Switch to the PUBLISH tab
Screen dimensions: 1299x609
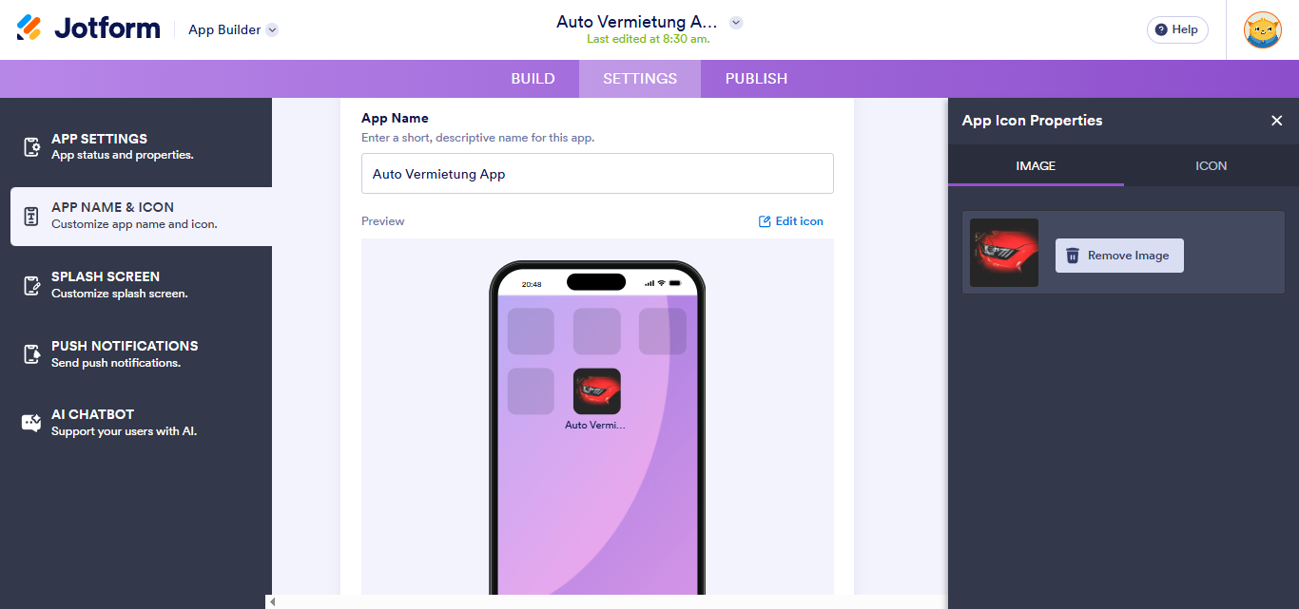756,79
